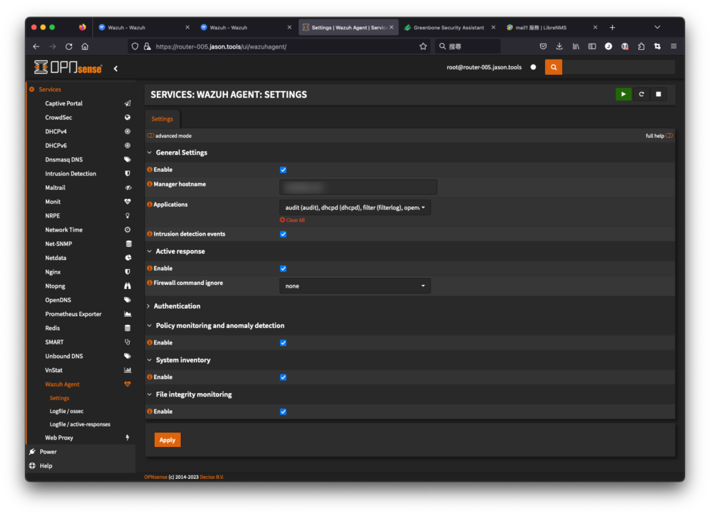Switch to first Wazuh browser tab

144,28
